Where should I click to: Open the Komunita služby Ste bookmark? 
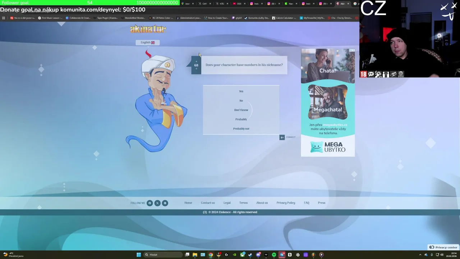coord(257,18)
